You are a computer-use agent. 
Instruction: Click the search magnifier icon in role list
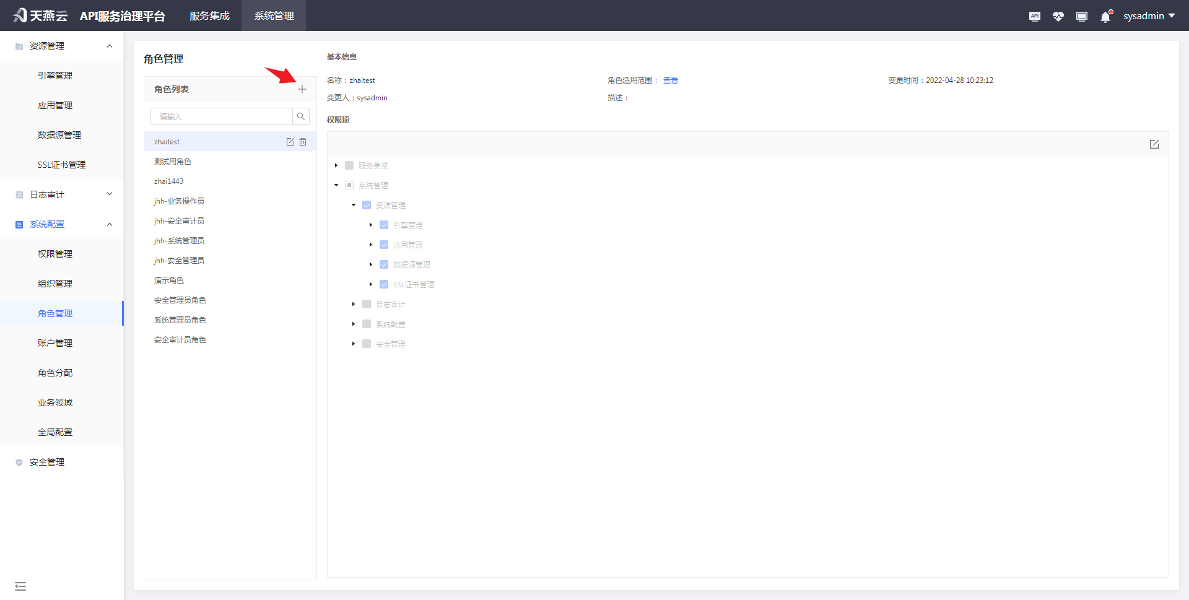click(301, 116)
